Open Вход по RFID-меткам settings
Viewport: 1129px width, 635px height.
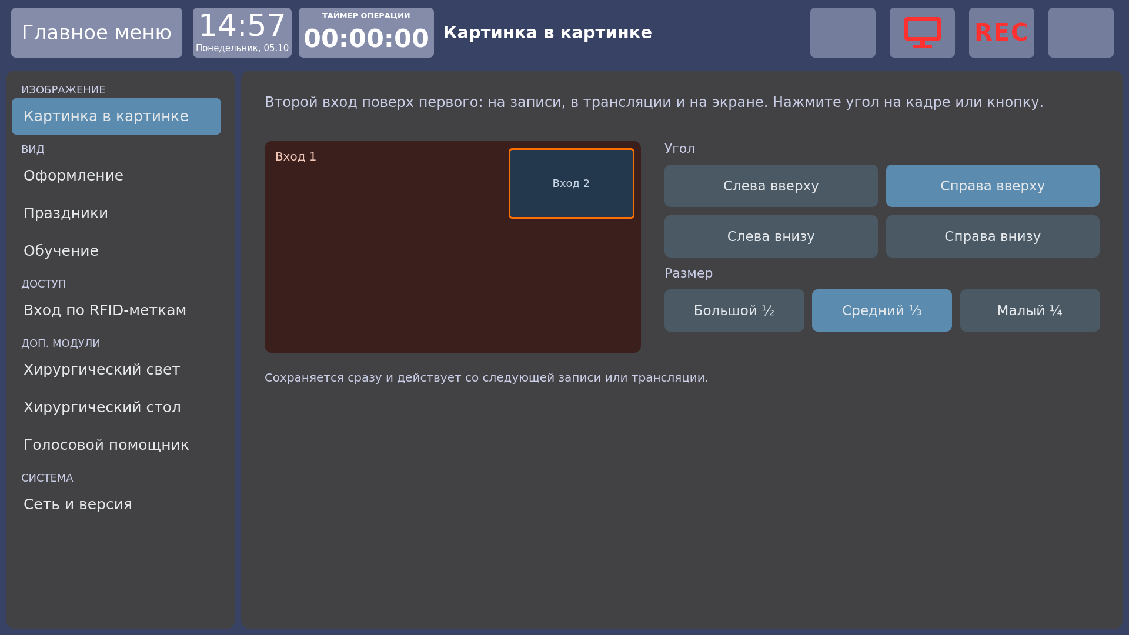pos(116,310)
